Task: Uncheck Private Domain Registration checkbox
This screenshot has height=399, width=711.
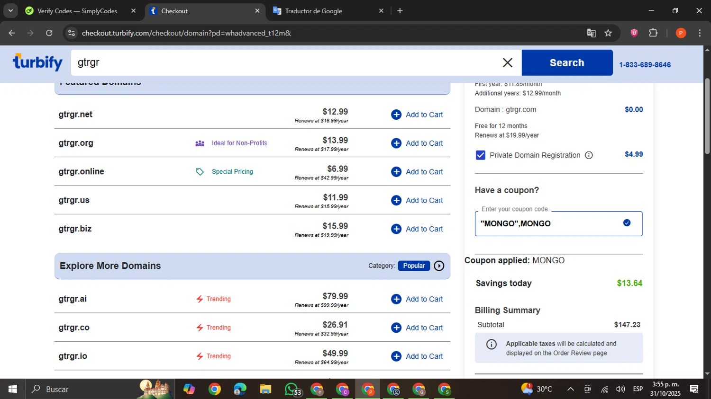Action: [481, 155]
